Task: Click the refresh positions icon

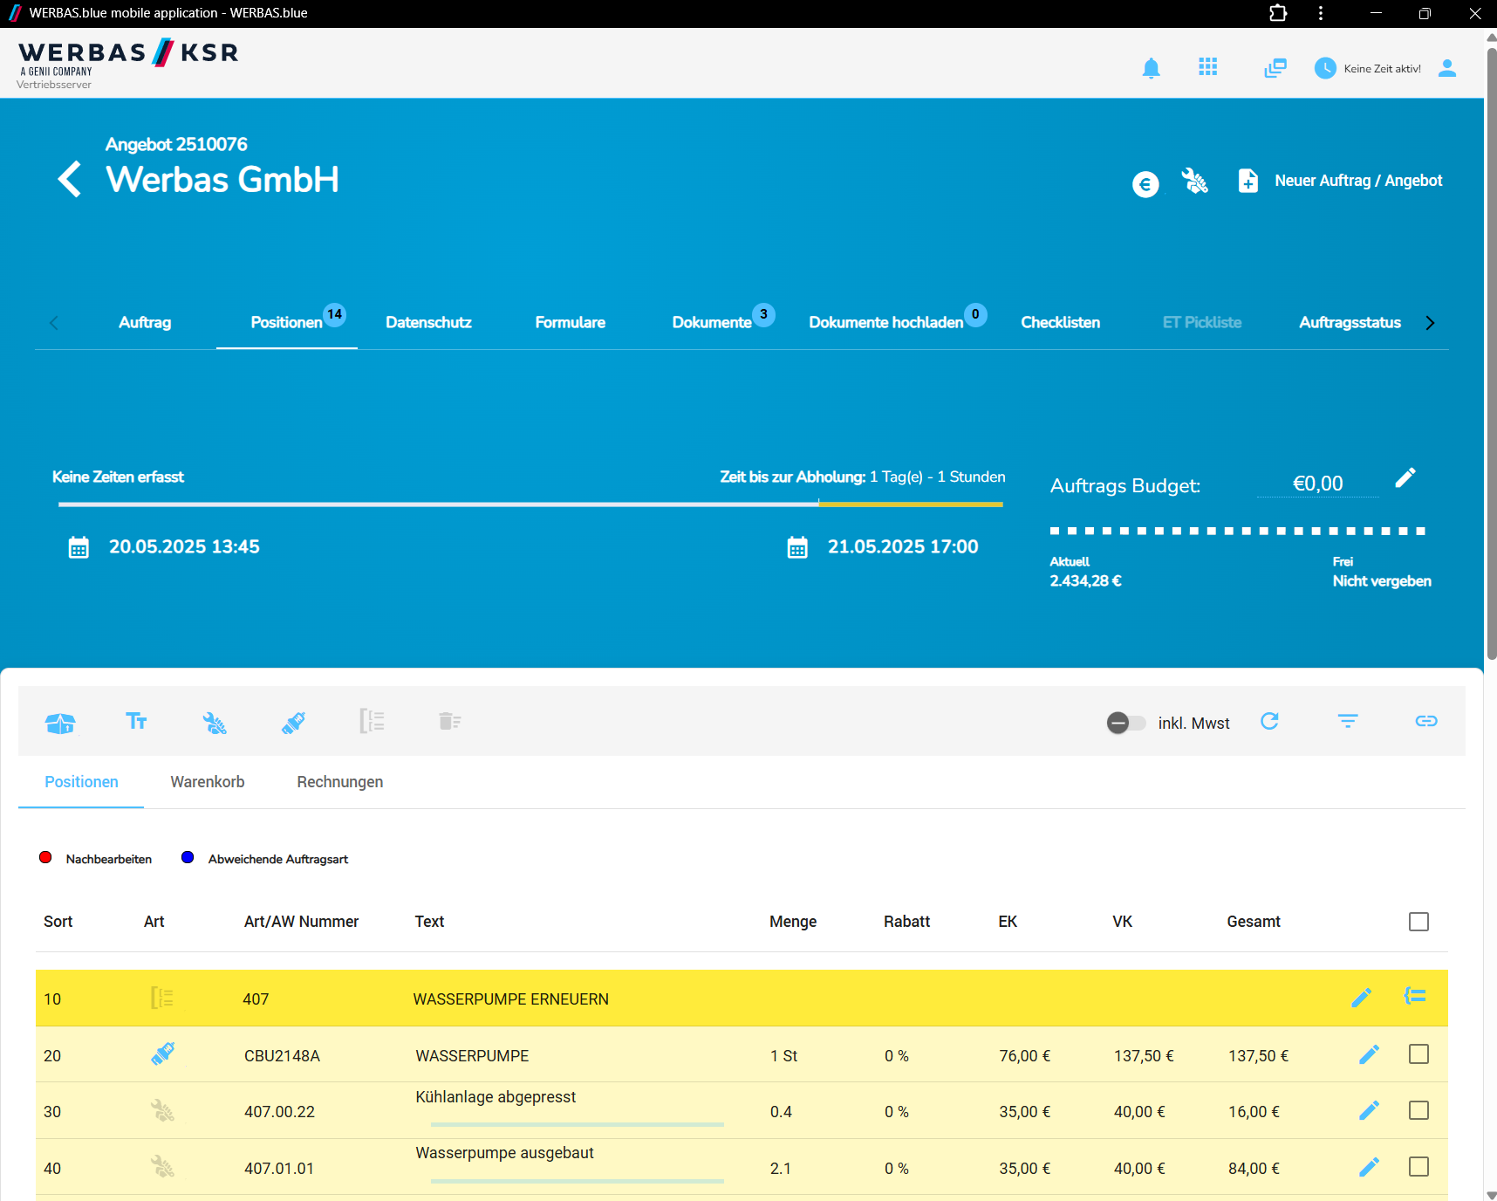Action: (1269, 721)
